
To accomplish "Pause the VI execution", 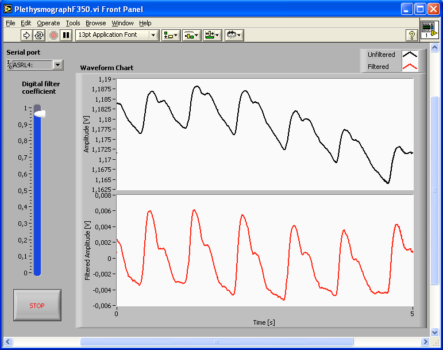I will (66, 35).
